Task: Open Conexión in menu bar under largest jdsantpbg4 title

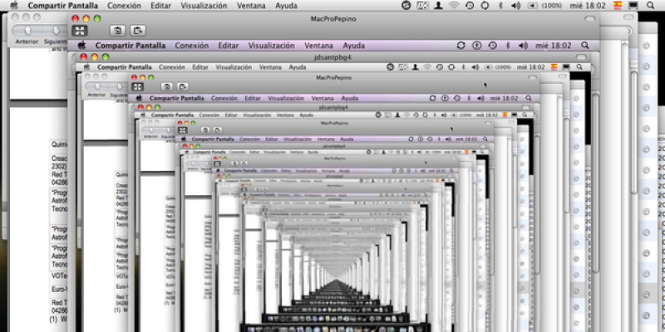Action: click(172, 67)
